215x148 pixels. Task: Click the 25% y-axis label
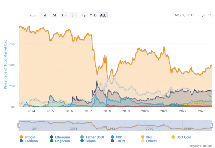pyautogui.click(x=12, y=86)
